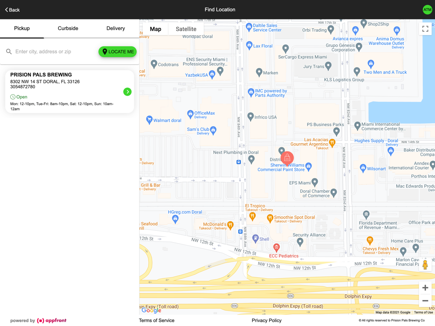
Task: Switch to the Curbside tab
Action: click(68, 28)
